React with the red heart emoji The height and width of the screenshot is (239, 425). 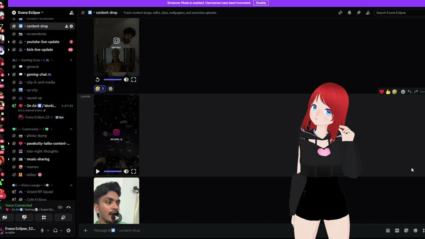pyautogui.click(x=382, y=92)
